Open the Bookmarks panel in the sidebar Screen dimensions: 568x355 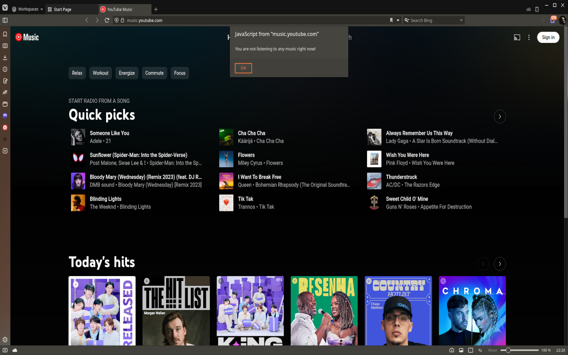pyautogui.click(x=5, y=34)
